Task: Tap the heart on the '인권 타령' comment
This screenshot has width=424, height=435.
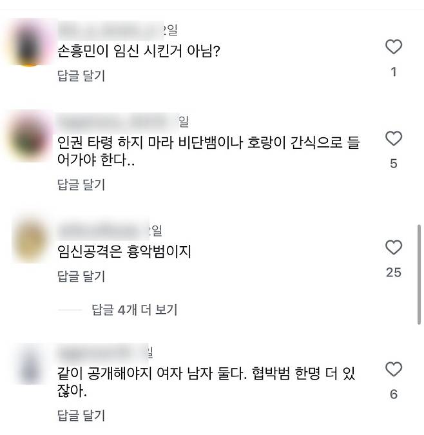Action: [x=394, y=138]
